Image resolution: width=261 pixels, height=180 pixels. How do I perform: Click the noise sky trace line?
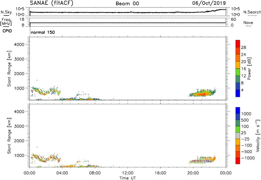coord(128,12)
